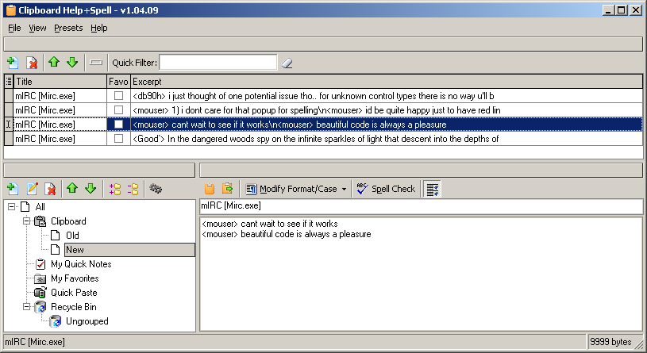The image size is (647, 353).
Task: Open the View menu
Action: [x=37, y=28]
